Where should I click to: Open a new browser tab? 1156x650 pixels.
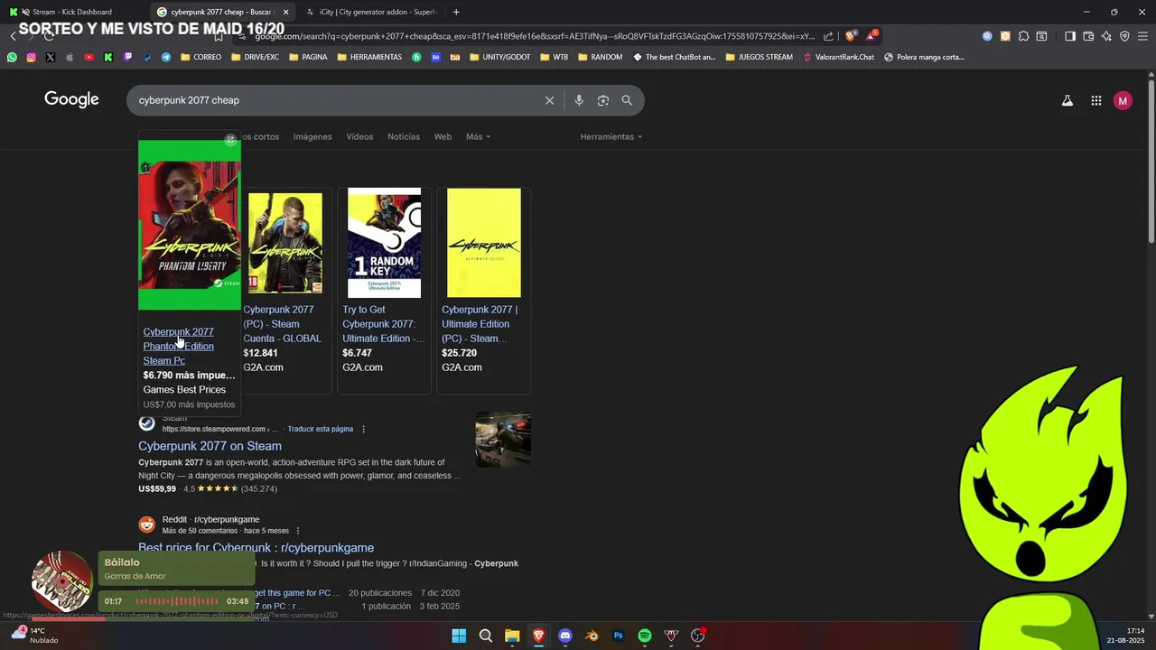click(x=456, y=12)
